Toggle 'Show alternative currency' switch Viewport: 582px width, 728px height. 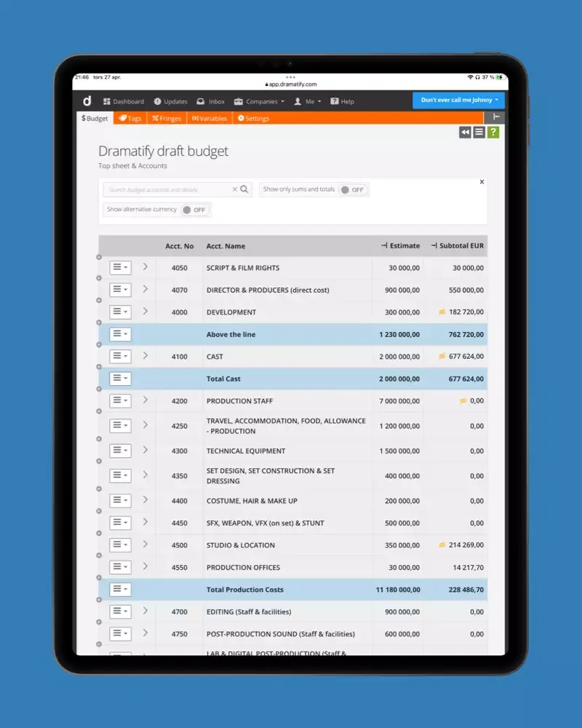coord(194,210)
